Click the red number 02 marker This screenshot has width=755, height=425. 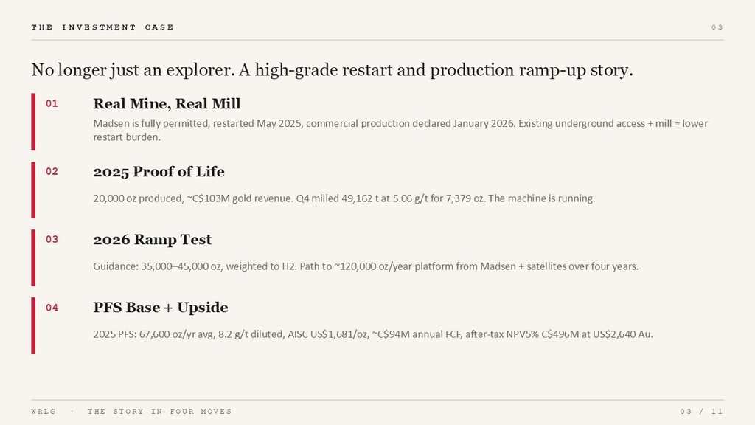click(52, 171)
